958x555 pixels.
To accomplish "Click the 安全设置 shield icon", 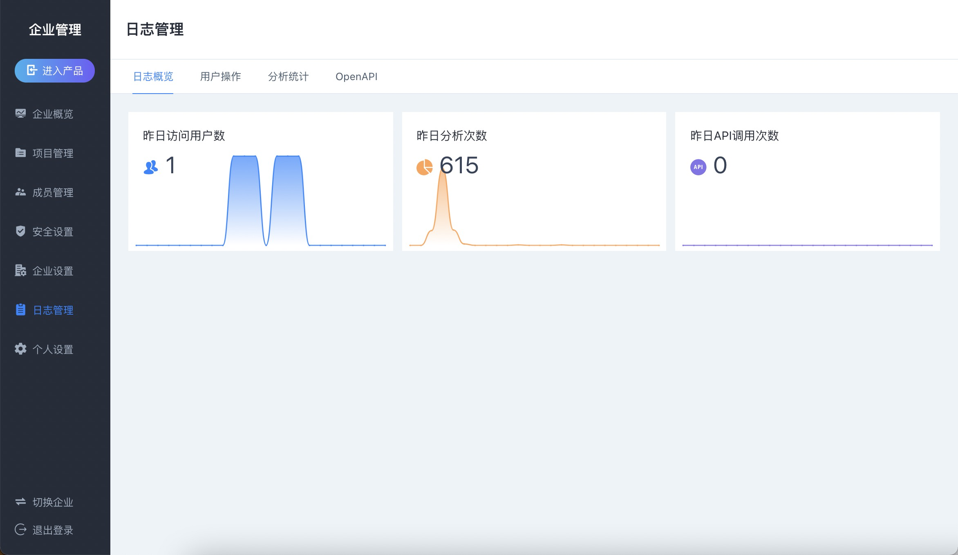I will pyautogui.click(x=20, y=231).
